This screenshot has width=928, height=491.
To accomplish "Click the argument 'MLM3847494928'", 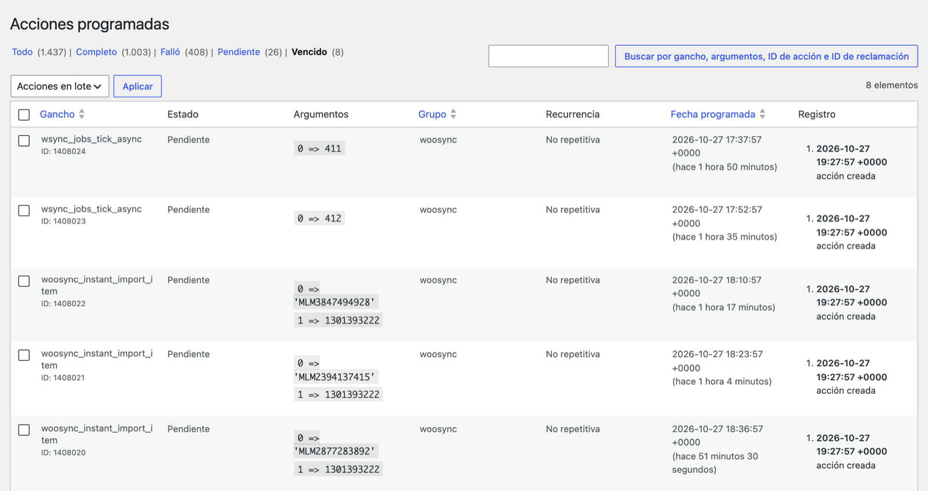I will click(x=336, y=302).
